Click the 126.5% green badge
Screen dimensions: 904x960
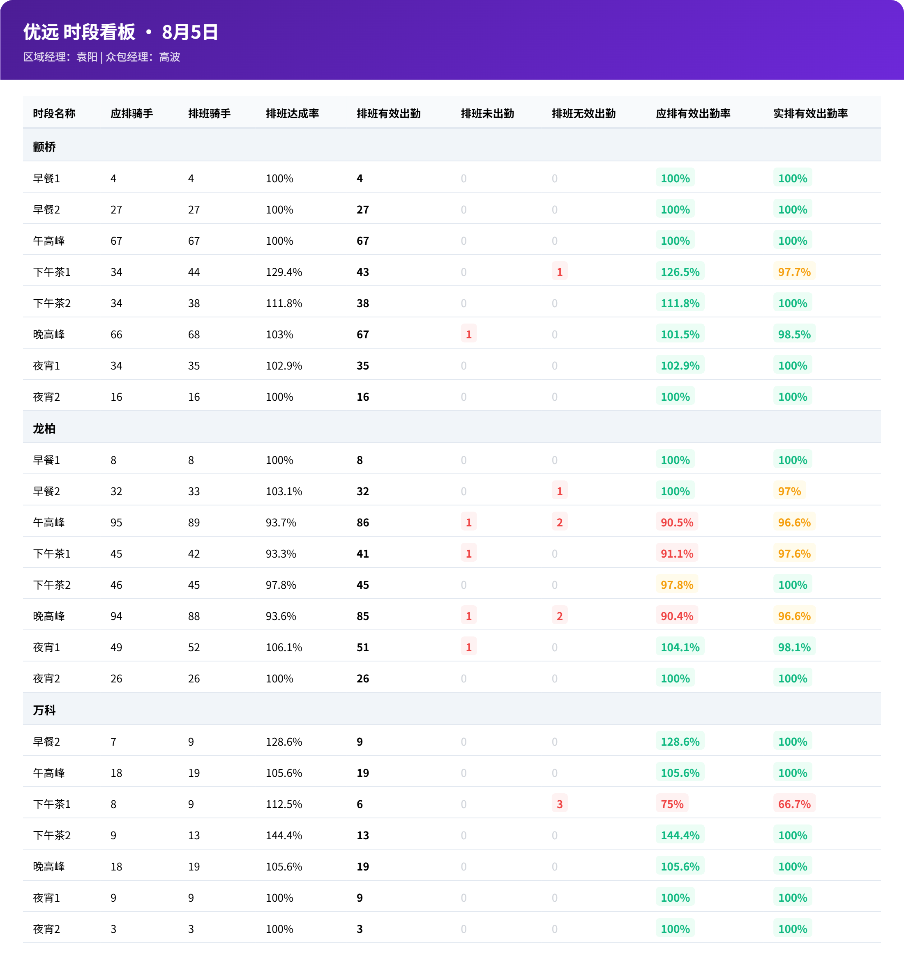pos(680,271)
